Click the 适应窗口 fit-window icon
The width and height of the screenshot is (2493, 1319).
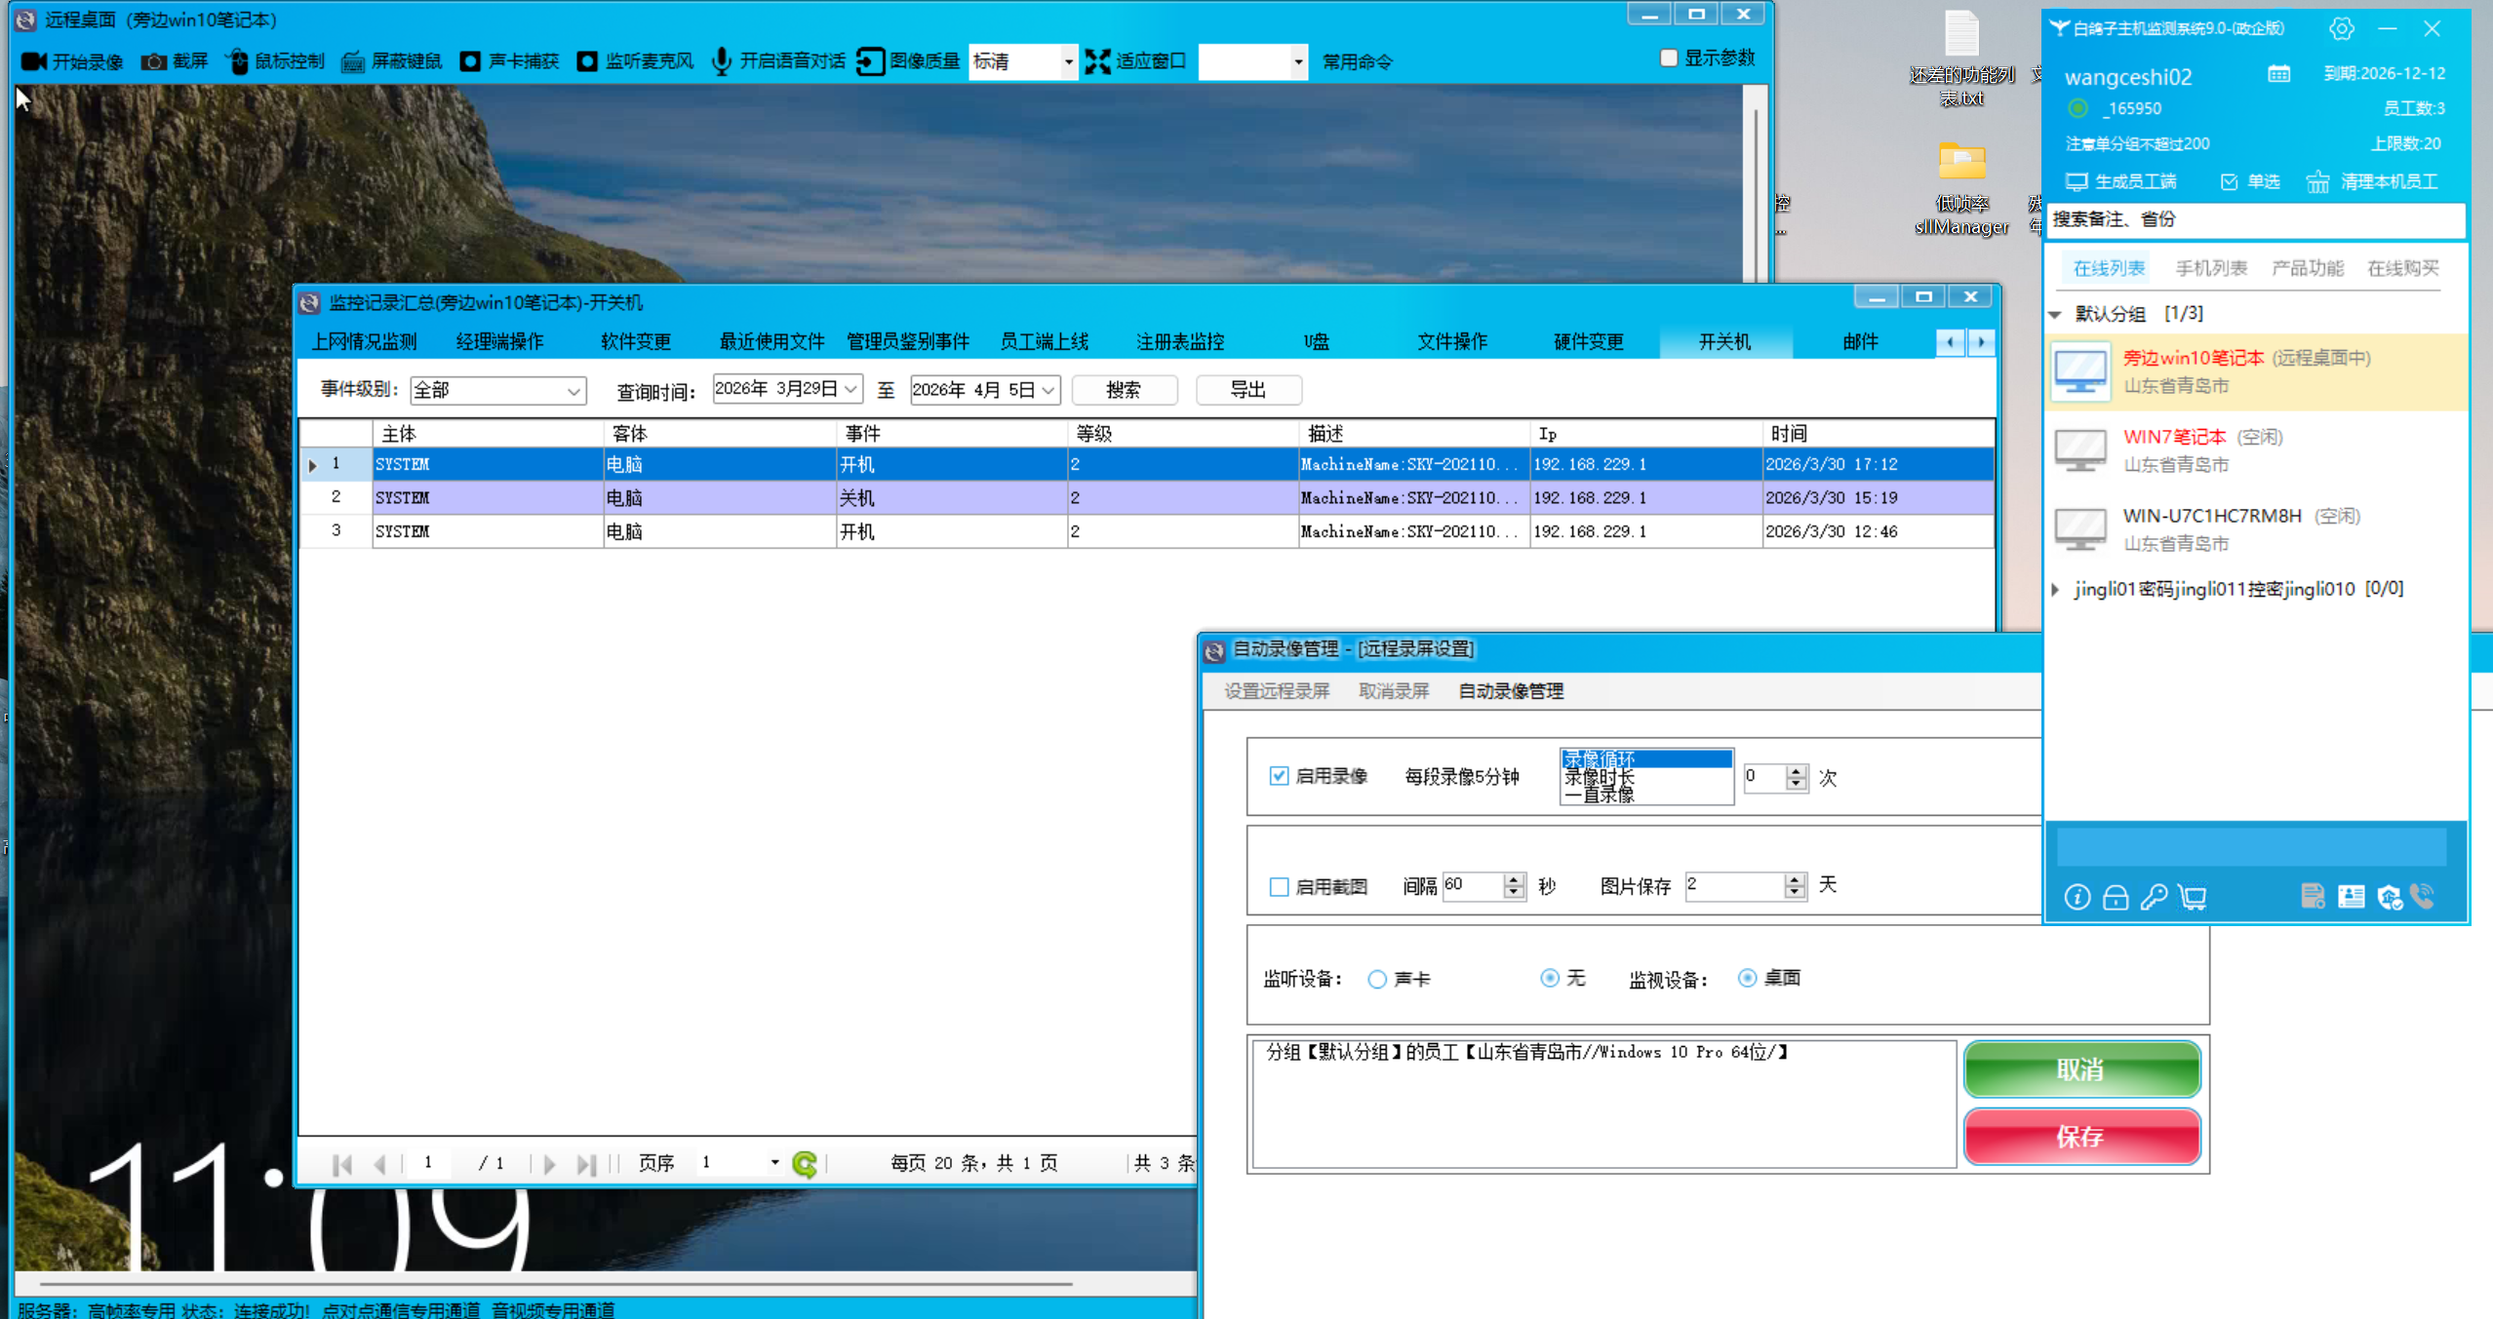click(x=1098, y=61)
